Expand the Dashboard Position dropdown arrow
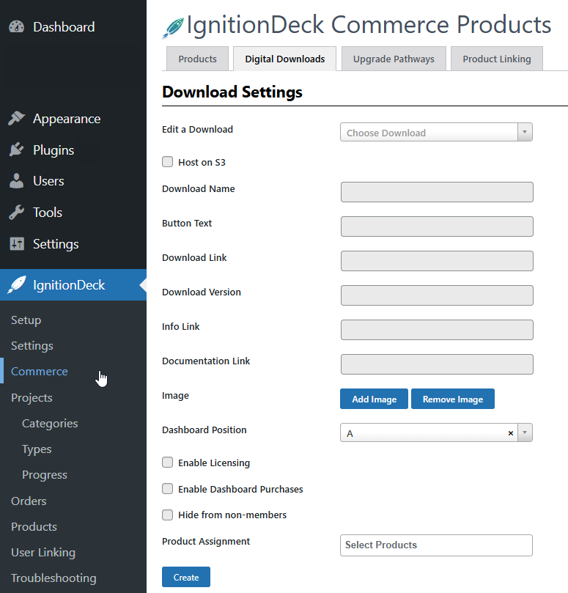The height and width of the screenshot is (593, 568). 525,432
